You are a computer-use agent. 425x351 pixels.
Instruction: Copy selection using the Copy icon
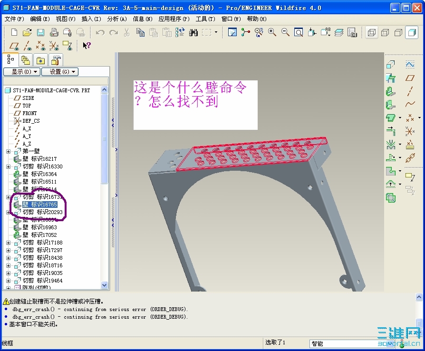pos(140,32)
